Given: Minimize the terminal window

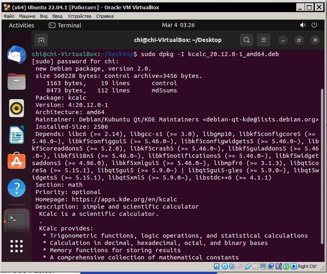Looking at the screenshot, I should tap(283, 40).
